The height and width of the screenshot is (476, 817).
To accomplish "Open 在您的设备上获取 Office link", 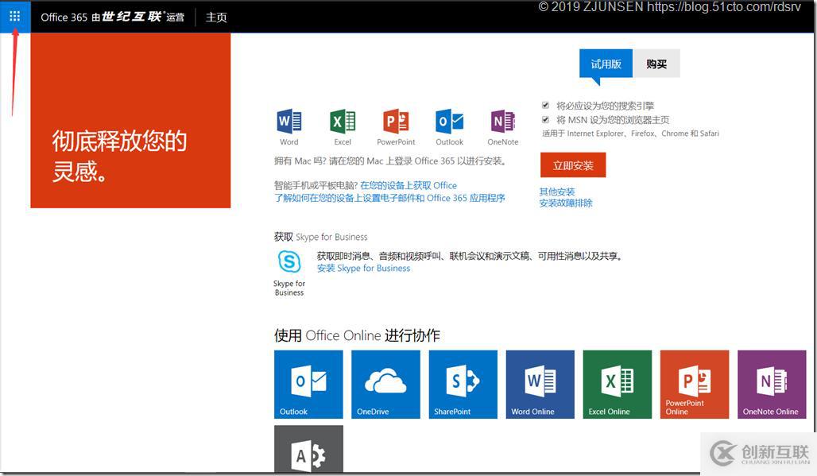I will pyautogui.click(x=408, y=185).
